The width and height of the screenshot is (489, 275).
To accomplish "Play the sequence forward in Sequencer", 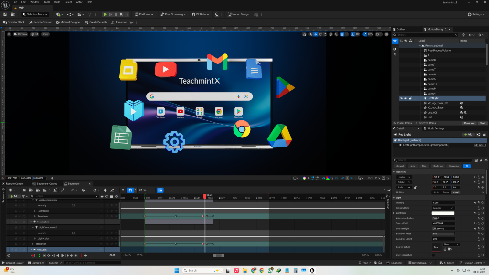I will point(63,256).
